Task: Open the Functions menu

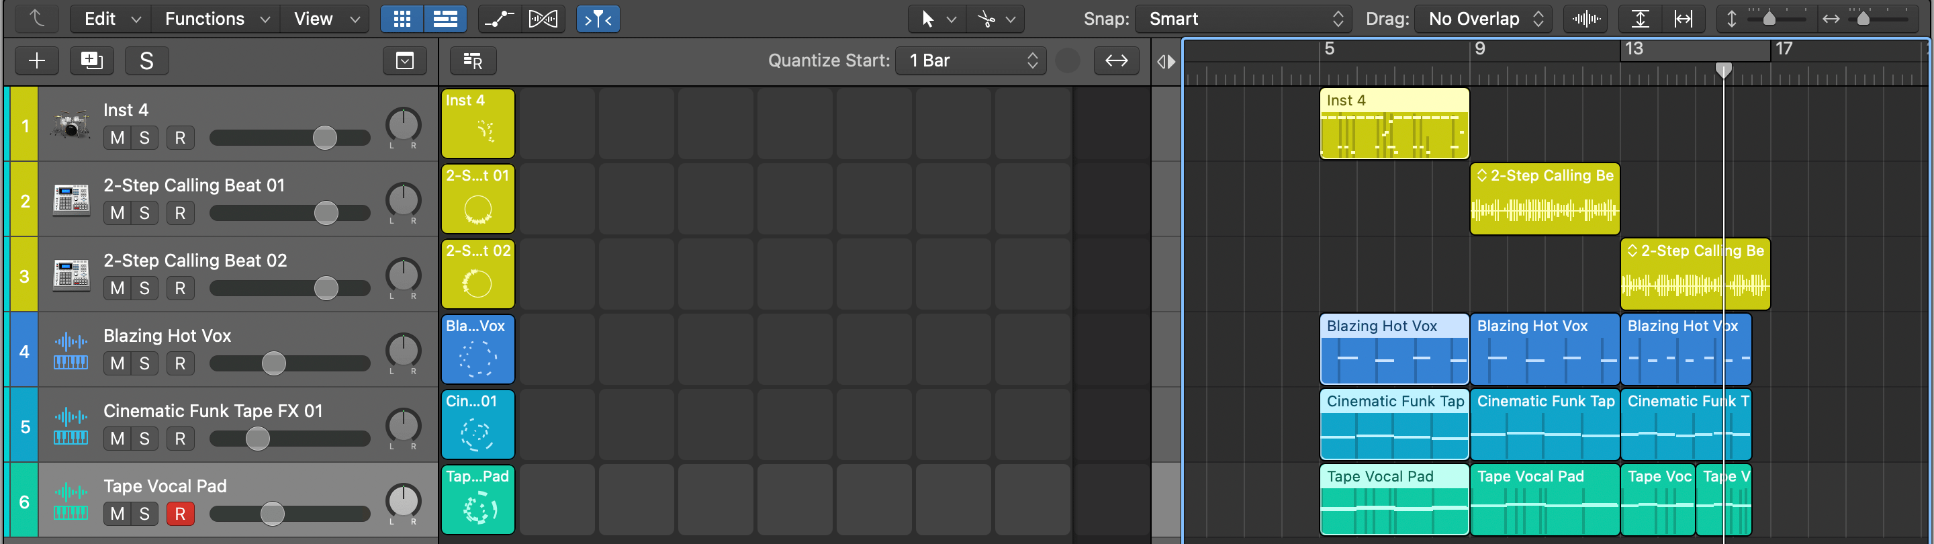Action: point(216,19)
